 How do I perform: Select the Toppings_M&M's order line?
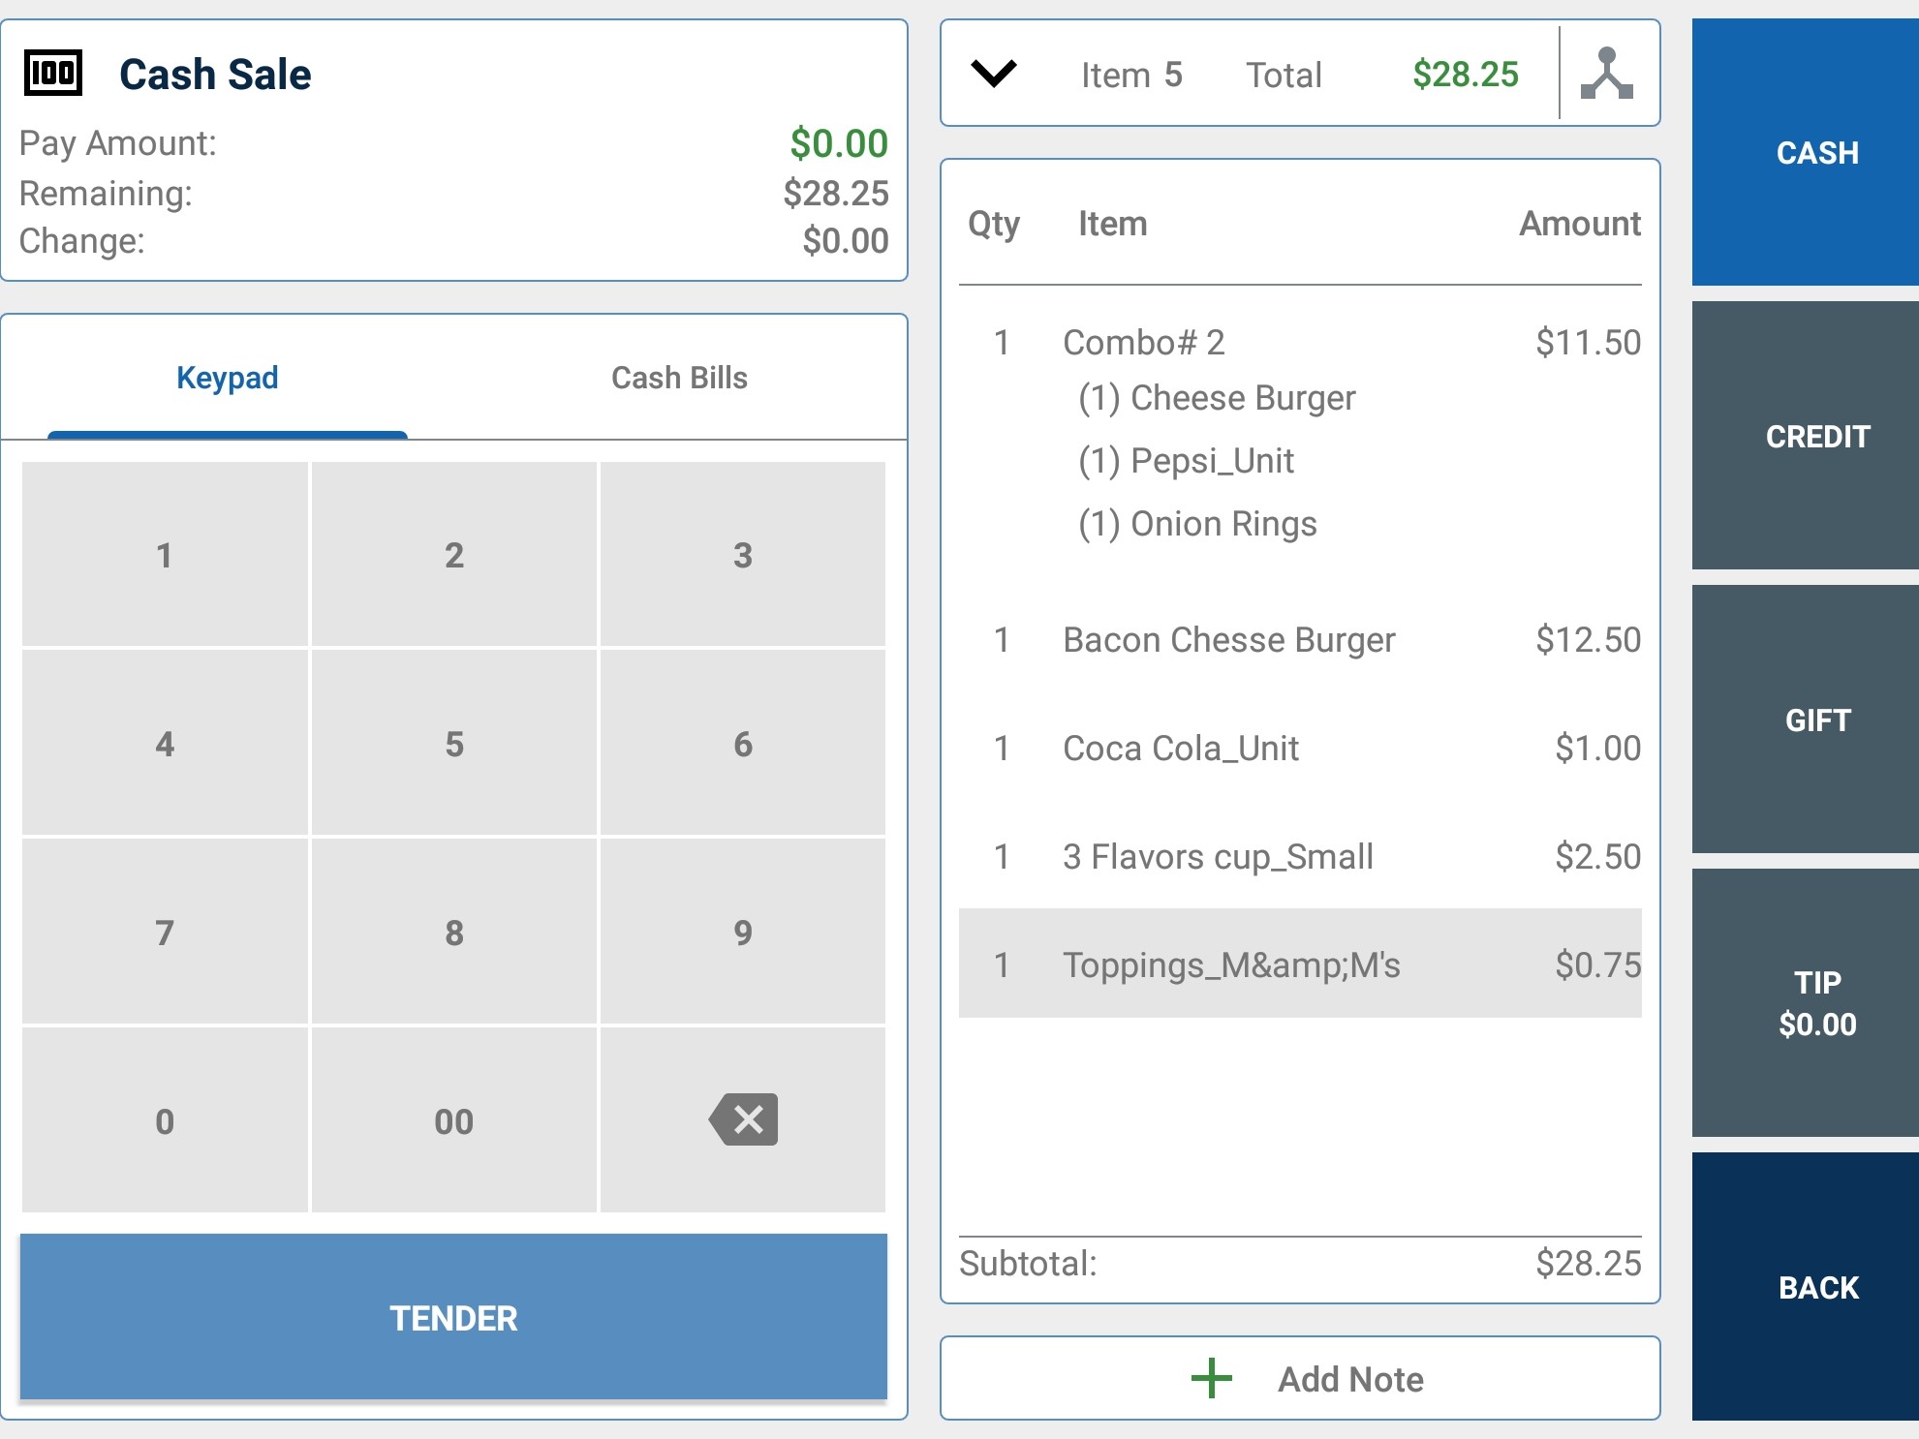(1299, 964)
